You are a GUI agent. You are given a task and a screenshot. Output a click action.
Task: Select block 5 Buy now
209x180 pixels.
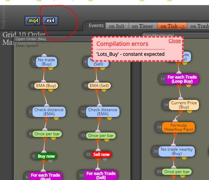click(46, 156)
